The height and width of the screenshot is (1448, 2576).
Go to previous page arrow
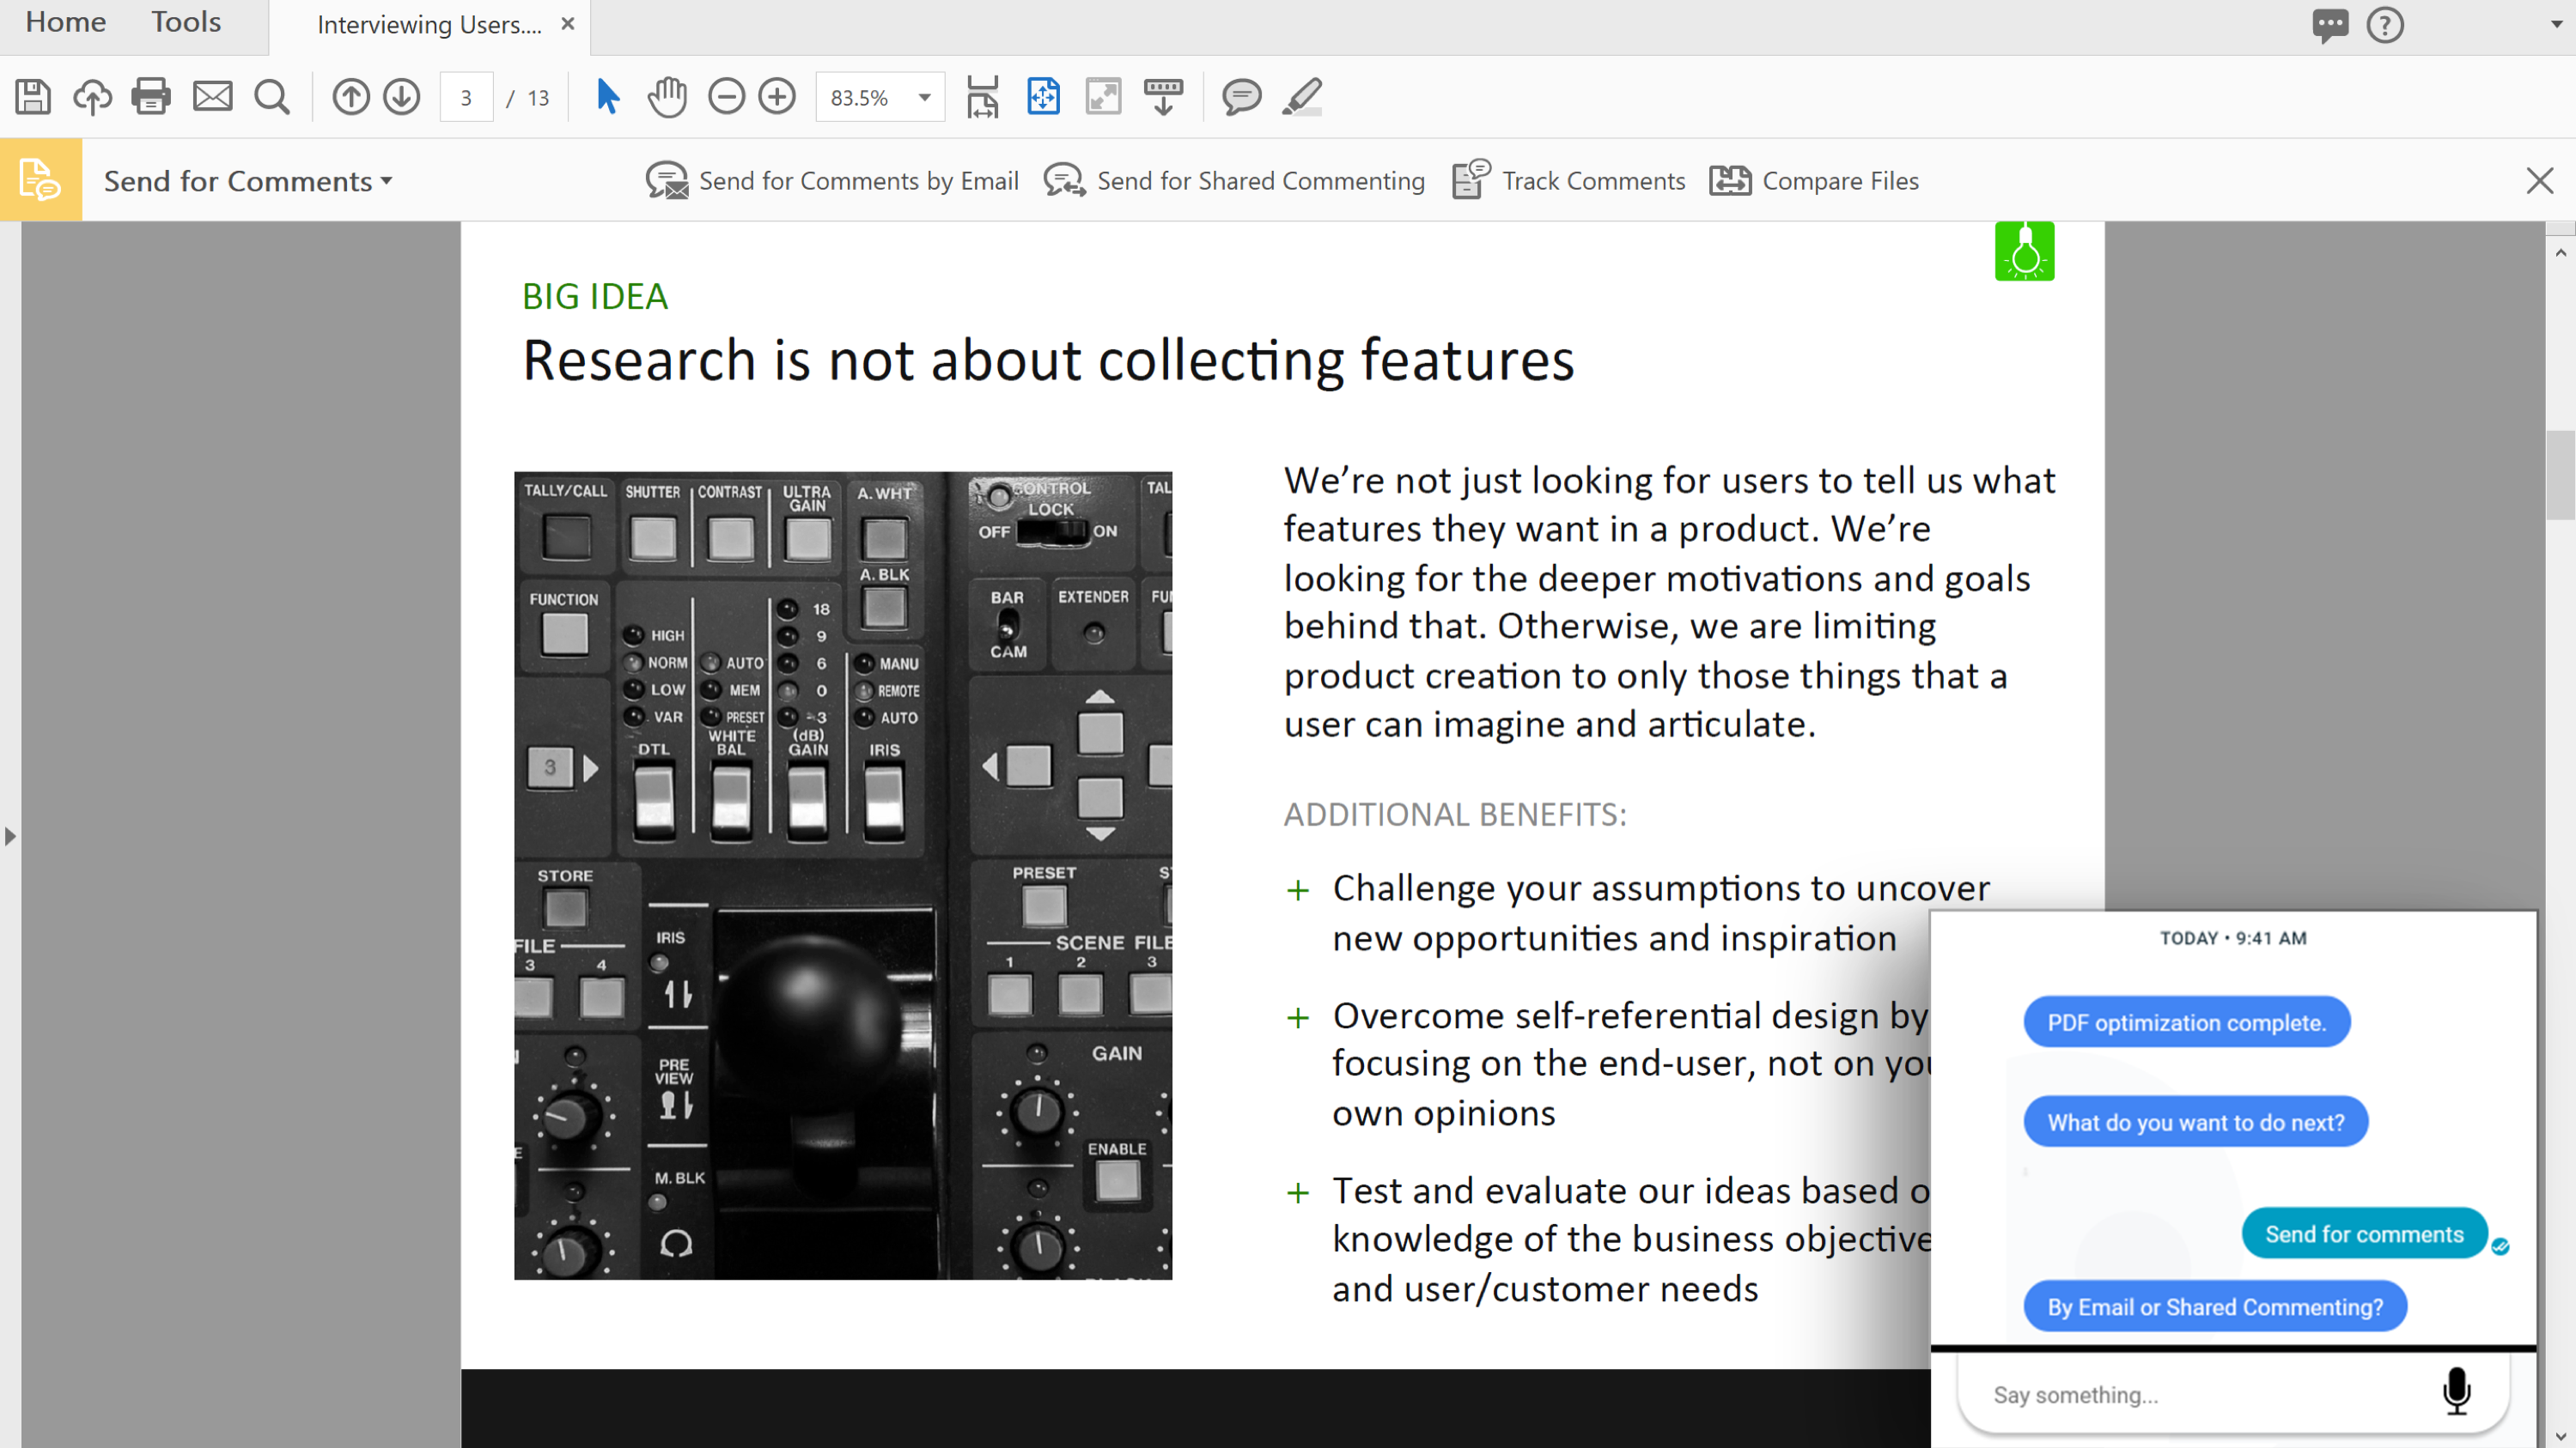point(351,97)
